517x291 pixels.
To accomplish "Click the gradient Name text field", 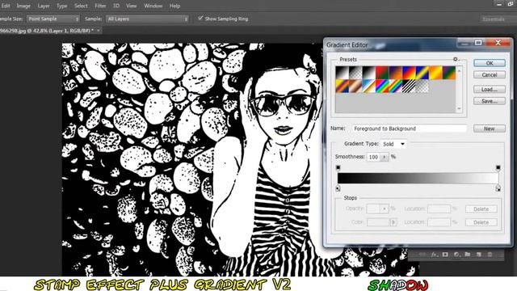I will tap(410, 129).
